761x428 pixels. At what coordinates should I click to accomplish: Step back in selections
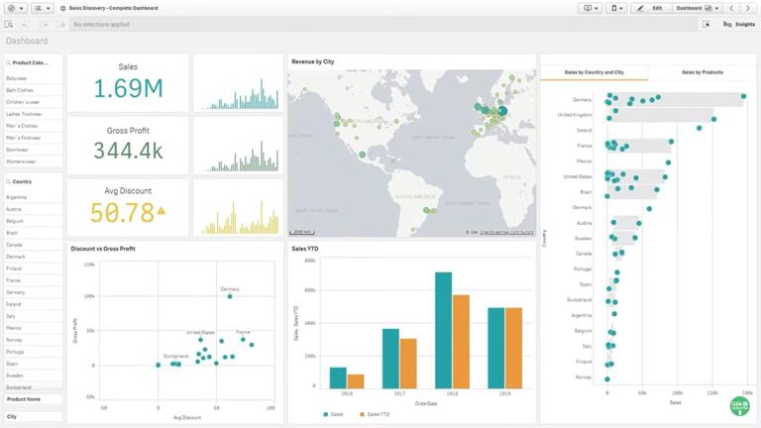(x=26, y=24)
